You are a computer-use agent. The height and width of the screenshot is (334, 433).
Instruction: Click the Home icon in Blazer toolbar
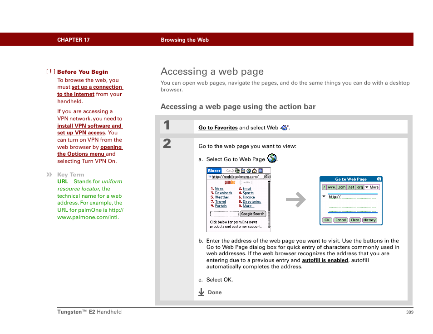[254, 171]
